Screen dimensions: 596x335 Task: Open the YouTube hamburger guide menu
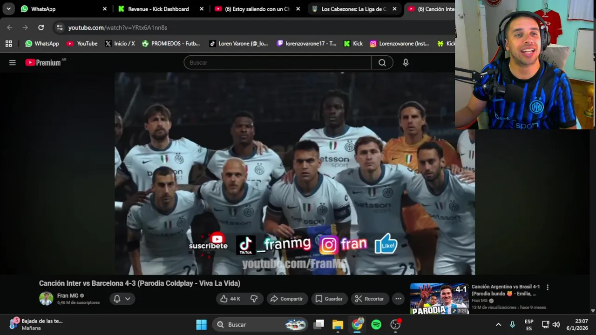[x=13, y=63]
